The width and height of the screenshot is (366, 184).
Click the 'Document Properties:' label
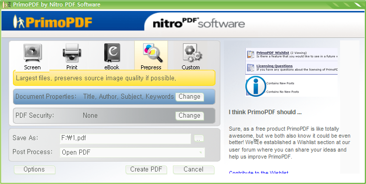[x=46, y=97]
